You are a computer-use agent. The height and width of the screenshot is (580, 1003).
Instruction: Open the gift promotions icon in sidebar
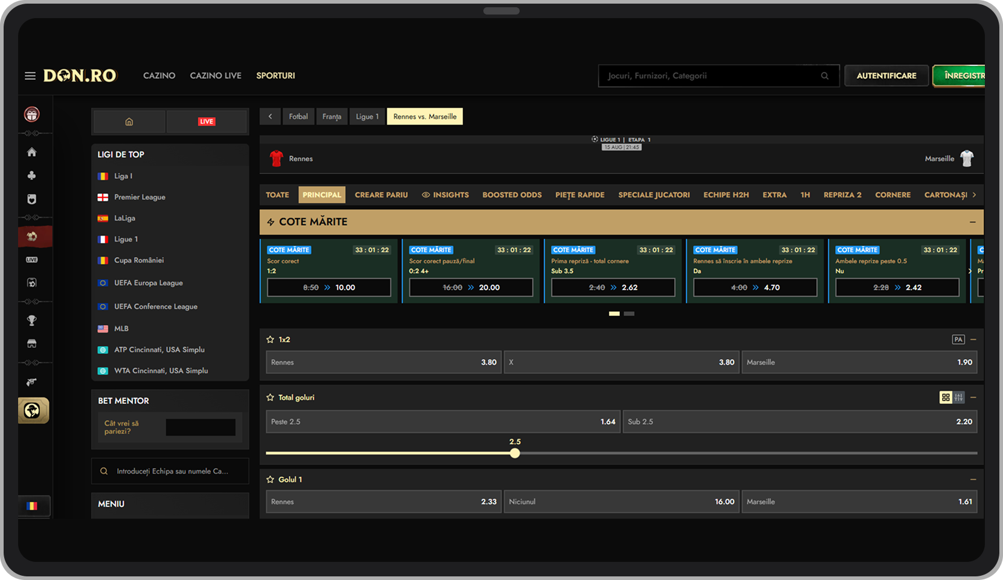tap(32, 114)
